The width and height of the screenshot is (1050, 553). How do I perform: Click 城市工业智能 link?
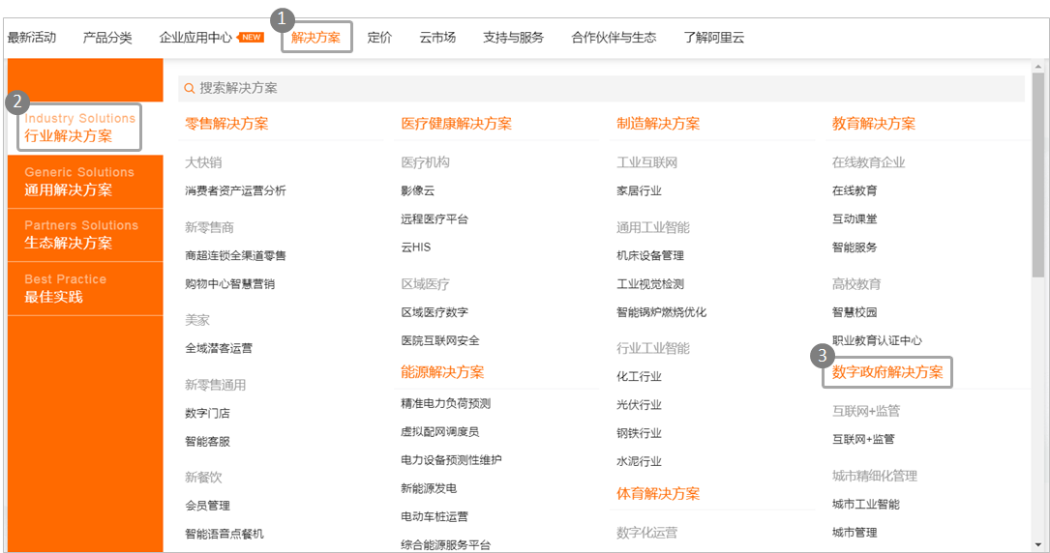pyautogui.click(x=866, y=505)
